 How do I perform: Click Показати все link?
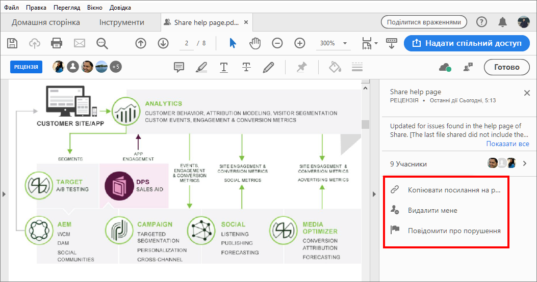pos(507,144)
